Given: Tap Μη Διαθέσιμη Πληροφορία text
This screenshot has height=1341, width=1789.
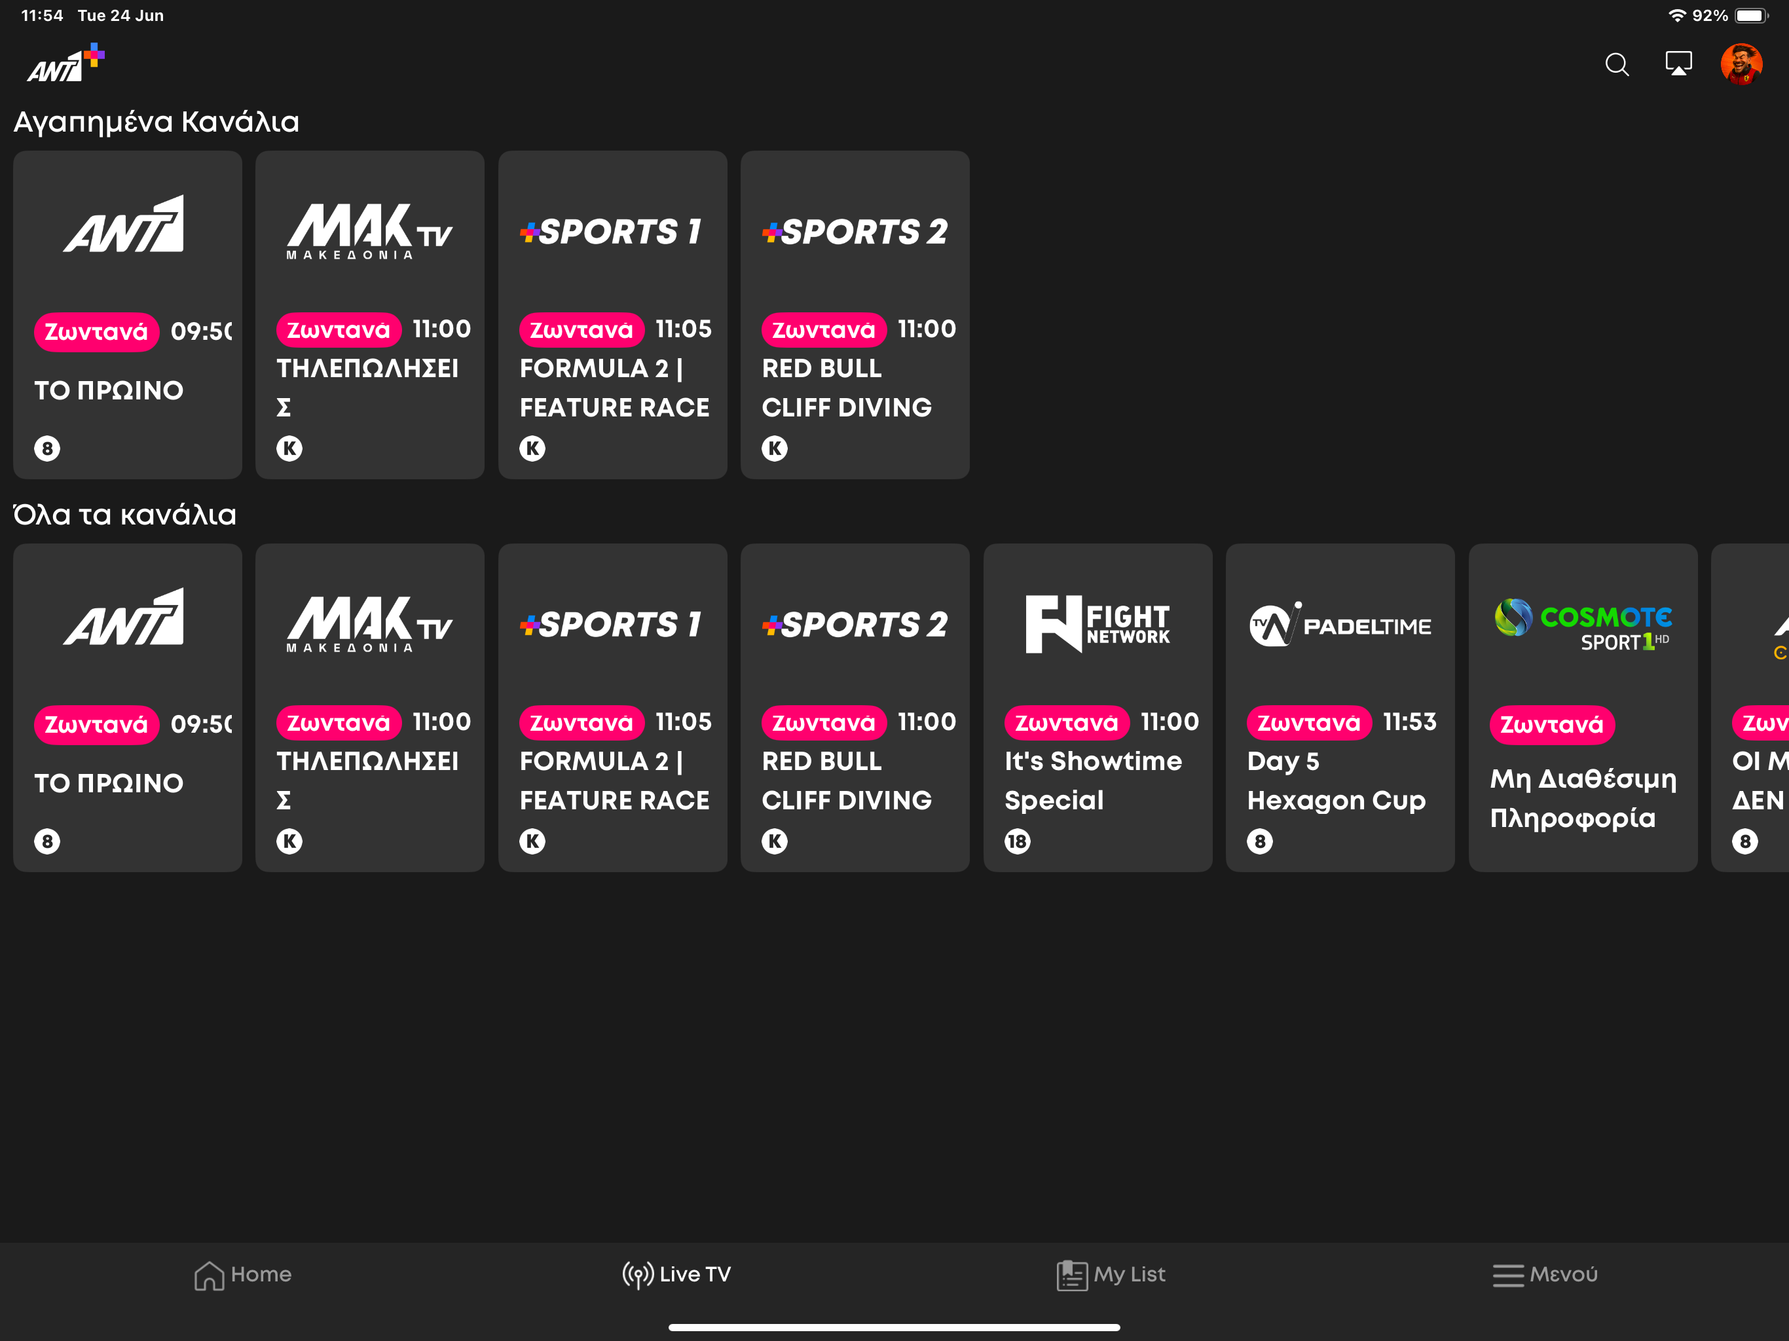Looking at the screenshot, I should (x=1583, y=798).
